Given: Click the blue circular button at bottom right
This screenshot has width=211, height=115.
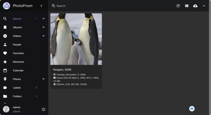Looking at the screenshot, I should click(x=192, y=109).
